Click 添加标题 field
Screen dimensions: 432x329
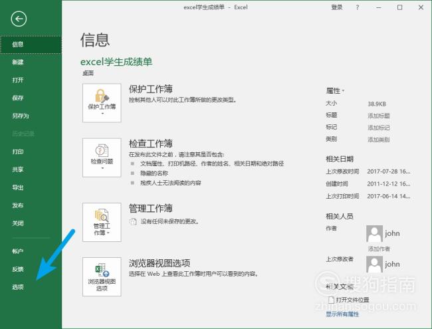tap(379, 116)
